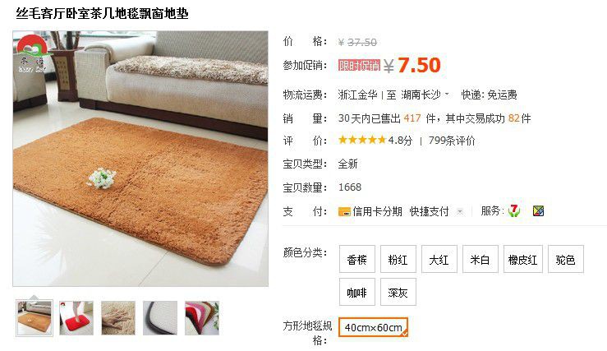Click the colorful service guarantee icon
The height and width of the screenshot is (351, 607).
coord(539,211)
